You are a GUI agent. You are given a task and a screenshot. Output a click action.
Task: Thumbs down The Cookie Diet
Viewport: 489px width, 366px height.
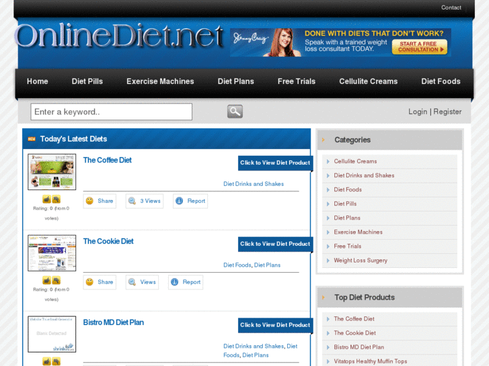point(56,280)
